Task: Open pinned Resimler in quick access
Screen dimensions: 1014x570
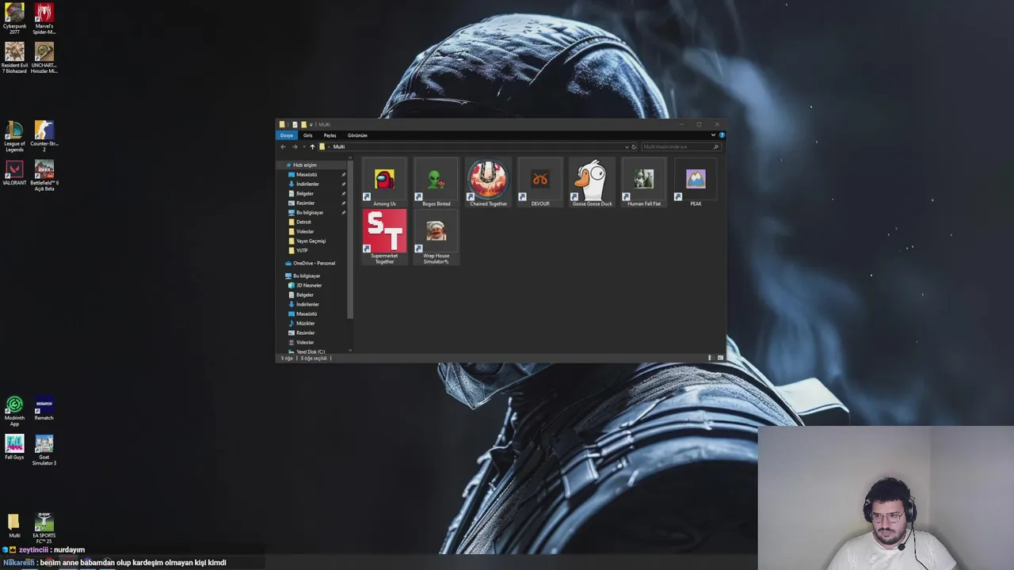Action: (305, 203)
